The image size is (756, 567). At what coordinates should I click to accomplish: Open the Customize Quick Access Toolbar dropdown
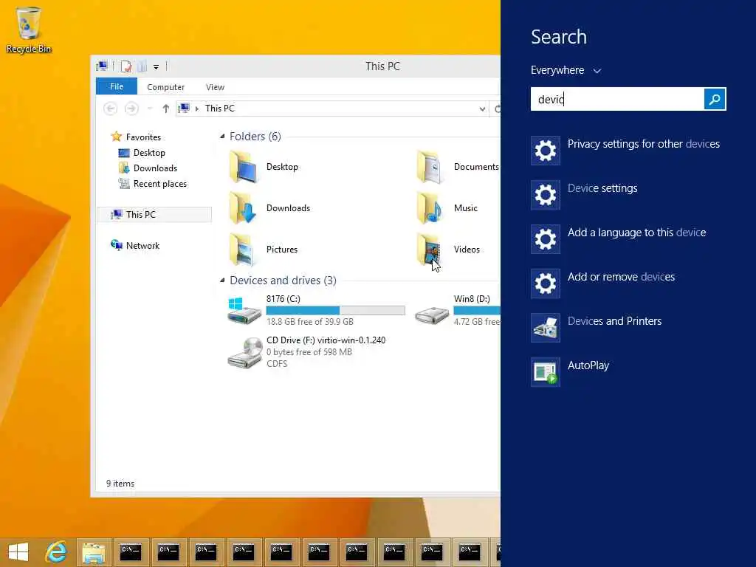(157, 67)
